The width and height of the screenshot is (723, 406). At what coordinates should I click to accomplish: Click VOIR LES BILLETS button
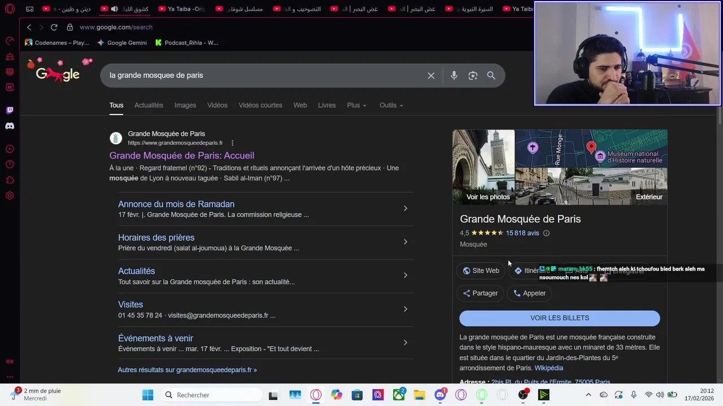pyautogui.click(x=560, y=318)
